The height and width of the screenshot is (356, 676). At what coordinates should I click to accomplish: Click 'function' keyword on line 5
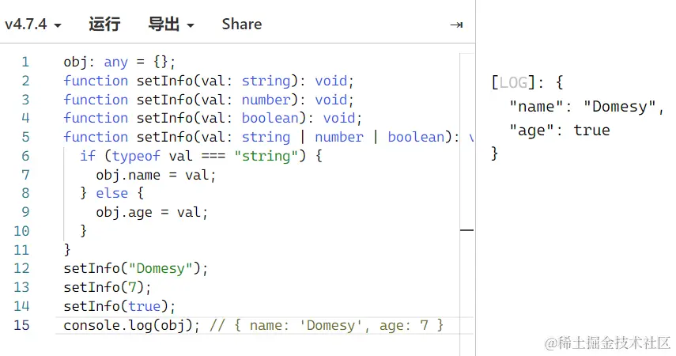(x=96, y=137)
